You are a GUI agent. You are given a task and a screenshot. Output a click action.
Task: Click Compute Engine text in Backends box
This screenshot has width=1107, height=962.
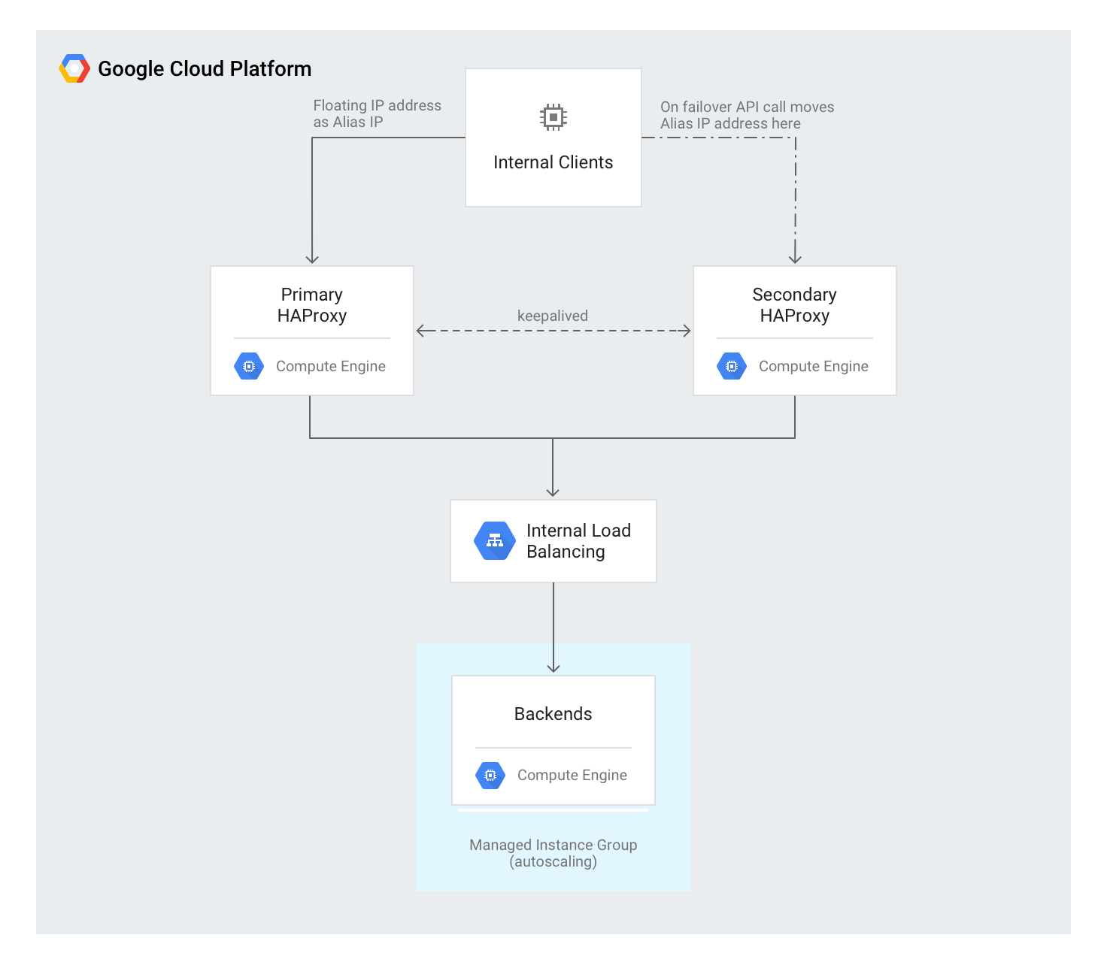pos(572,775)
